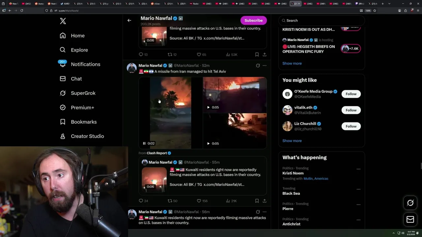Play the lower right 0:05 video

pyautogui.click(x=208, y=144)
